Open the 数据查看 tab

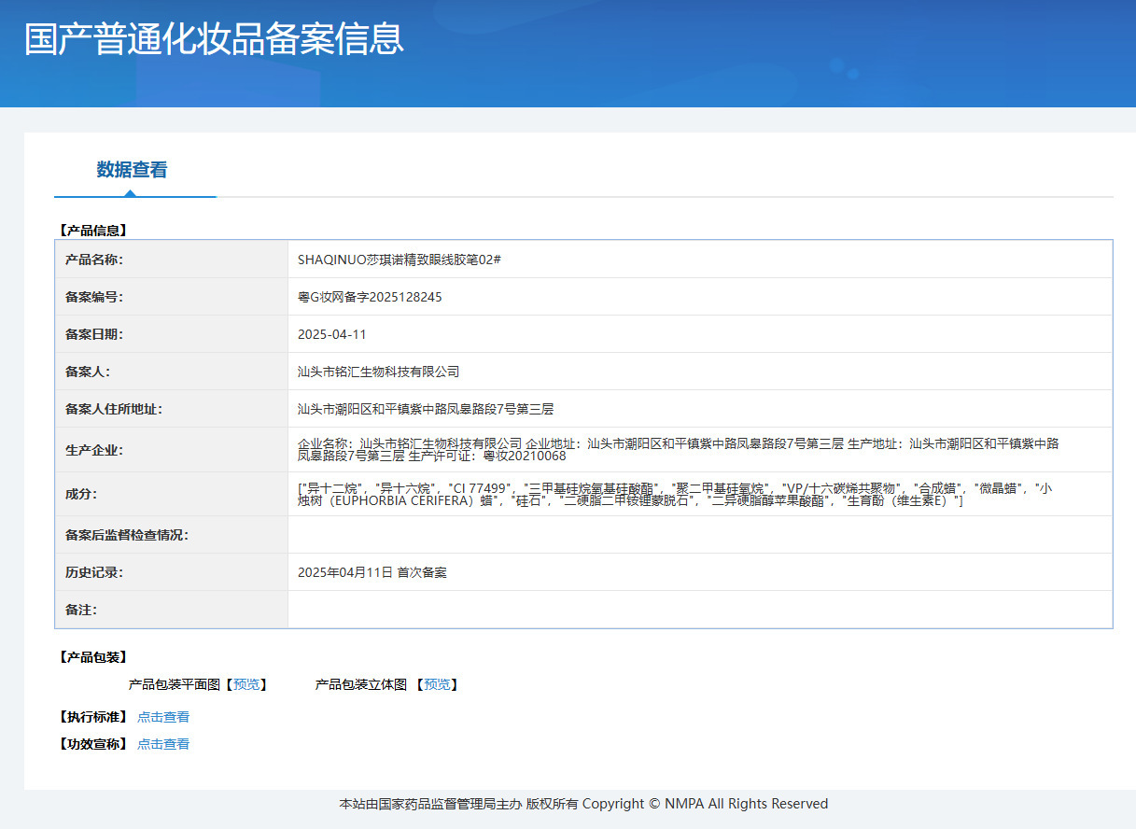[133, 170]
